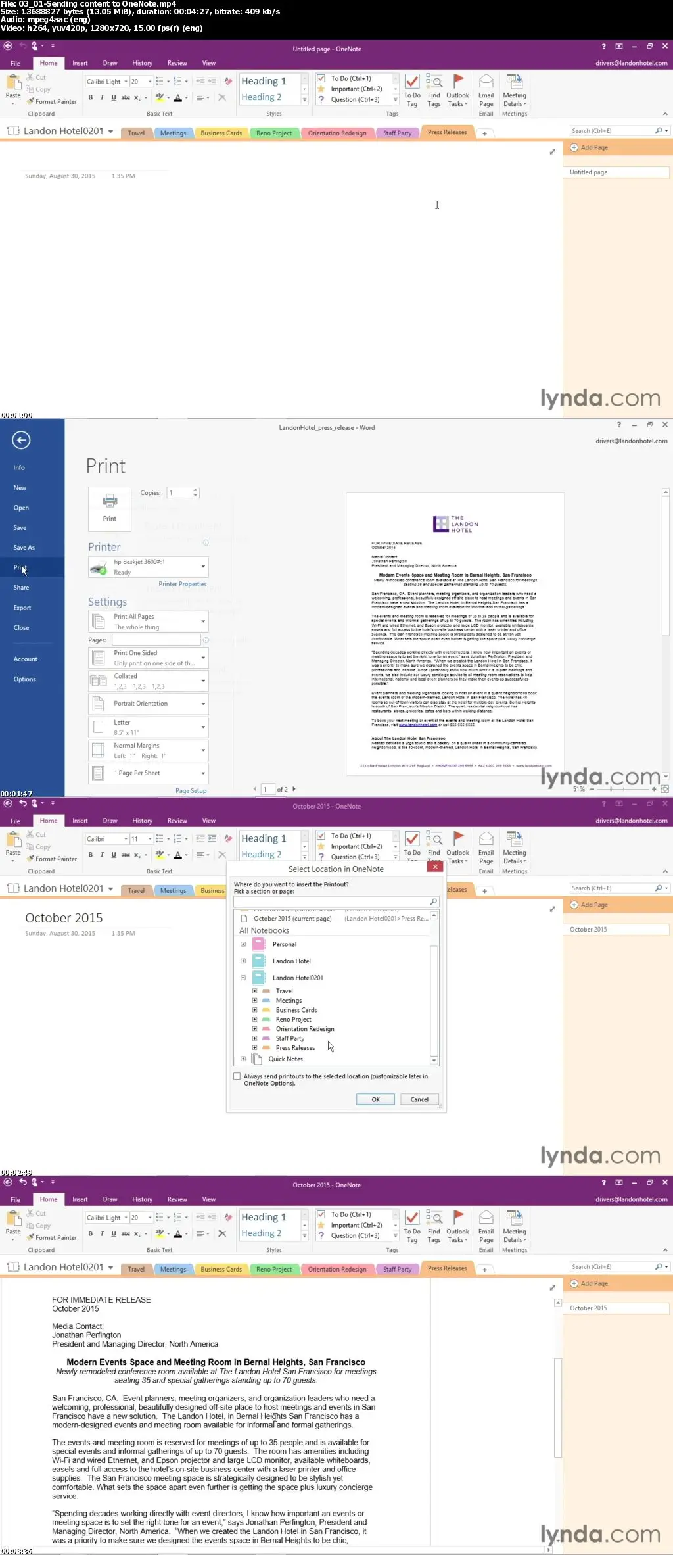Click OK in the Select Location dialog

(375, 1099)
